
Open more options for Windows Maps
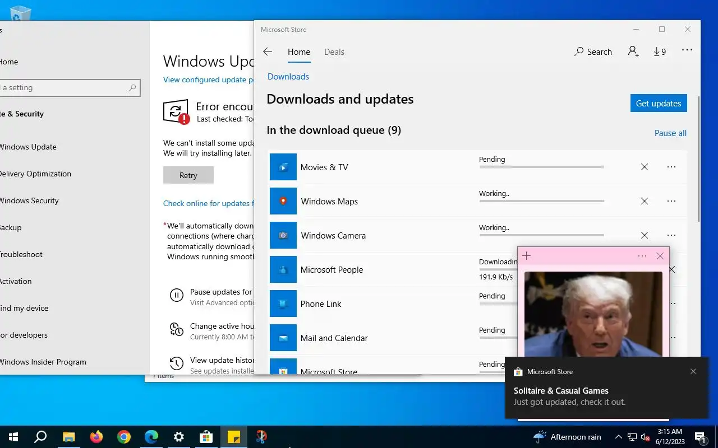(x=671, y=201)
